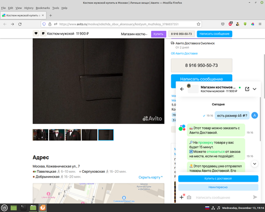
Task: Collapse the messenger chat panel
Action: coord(254,89)
